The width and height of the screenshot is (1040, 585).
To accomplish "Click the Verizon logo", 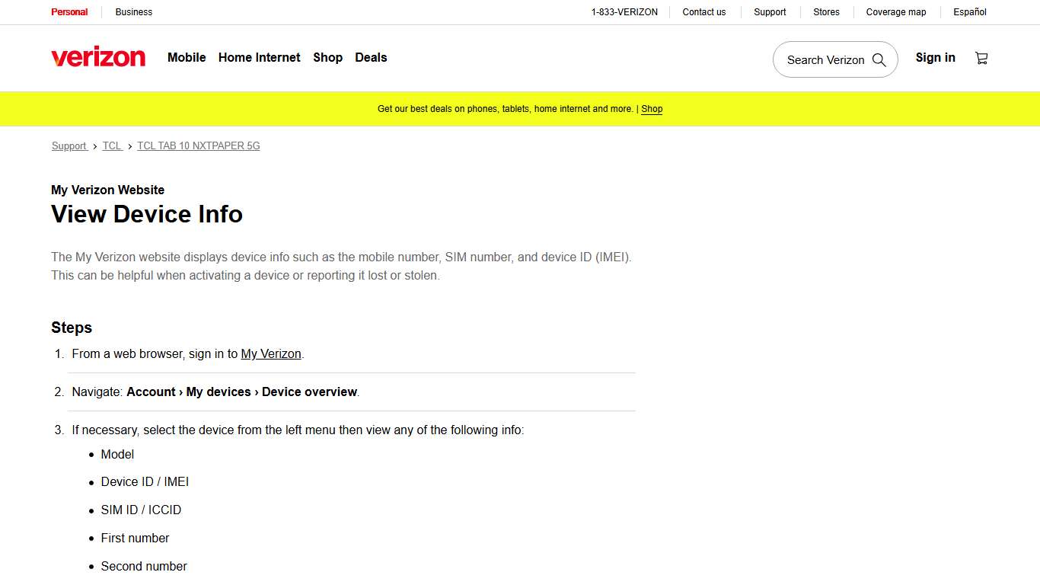I will 98,57.
